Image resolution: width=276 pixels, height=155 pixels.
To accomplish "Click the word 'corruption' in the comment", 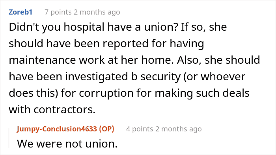I will click(106, 93).
